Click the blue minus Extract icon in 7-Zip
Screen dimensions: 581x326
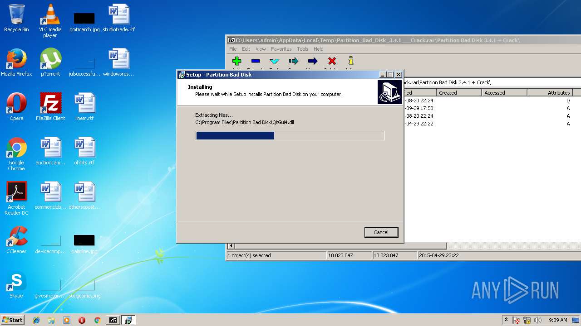pyautogui.click(x=256, y=61)
